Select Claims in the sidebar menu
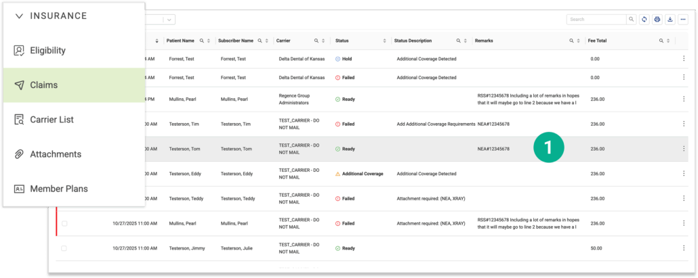This screenshot has width=698, height=278. point(43,85)
